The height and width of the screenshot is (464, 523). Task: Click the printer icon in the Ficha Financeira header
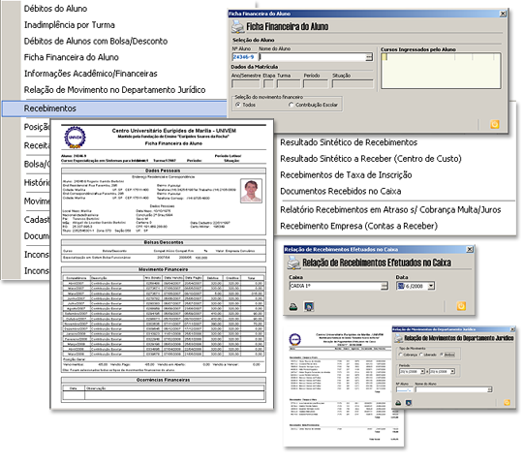tap(237, 26)
